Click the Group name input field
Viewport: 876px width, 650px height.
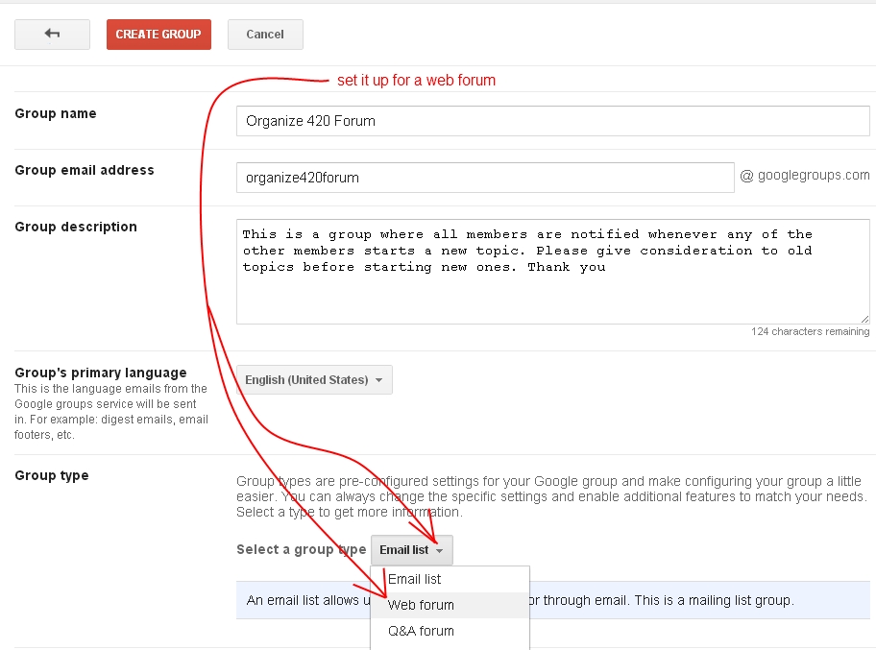pos(552,121)
